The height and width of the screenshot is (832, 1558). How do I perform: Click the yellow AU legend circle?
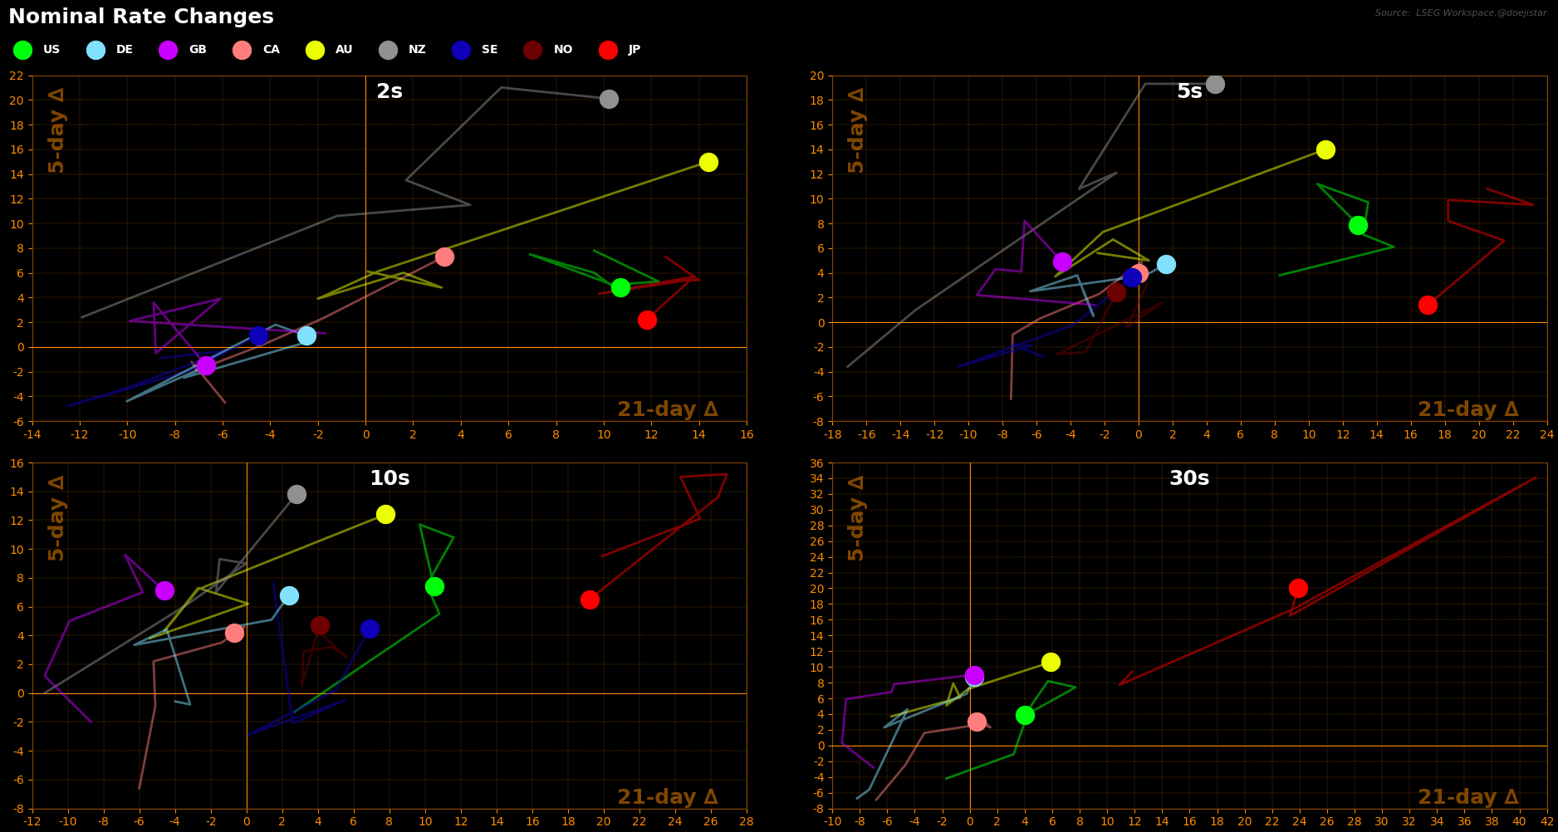(x=315, y=50)
